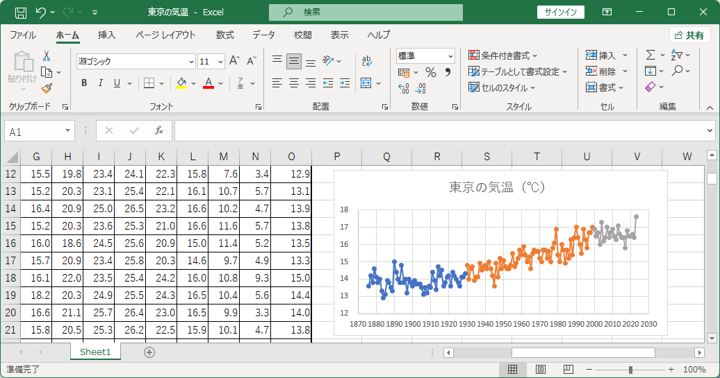Screen dimensions: 720x378
Task: Click the Font Color red A icon
Action: (208, 83)
